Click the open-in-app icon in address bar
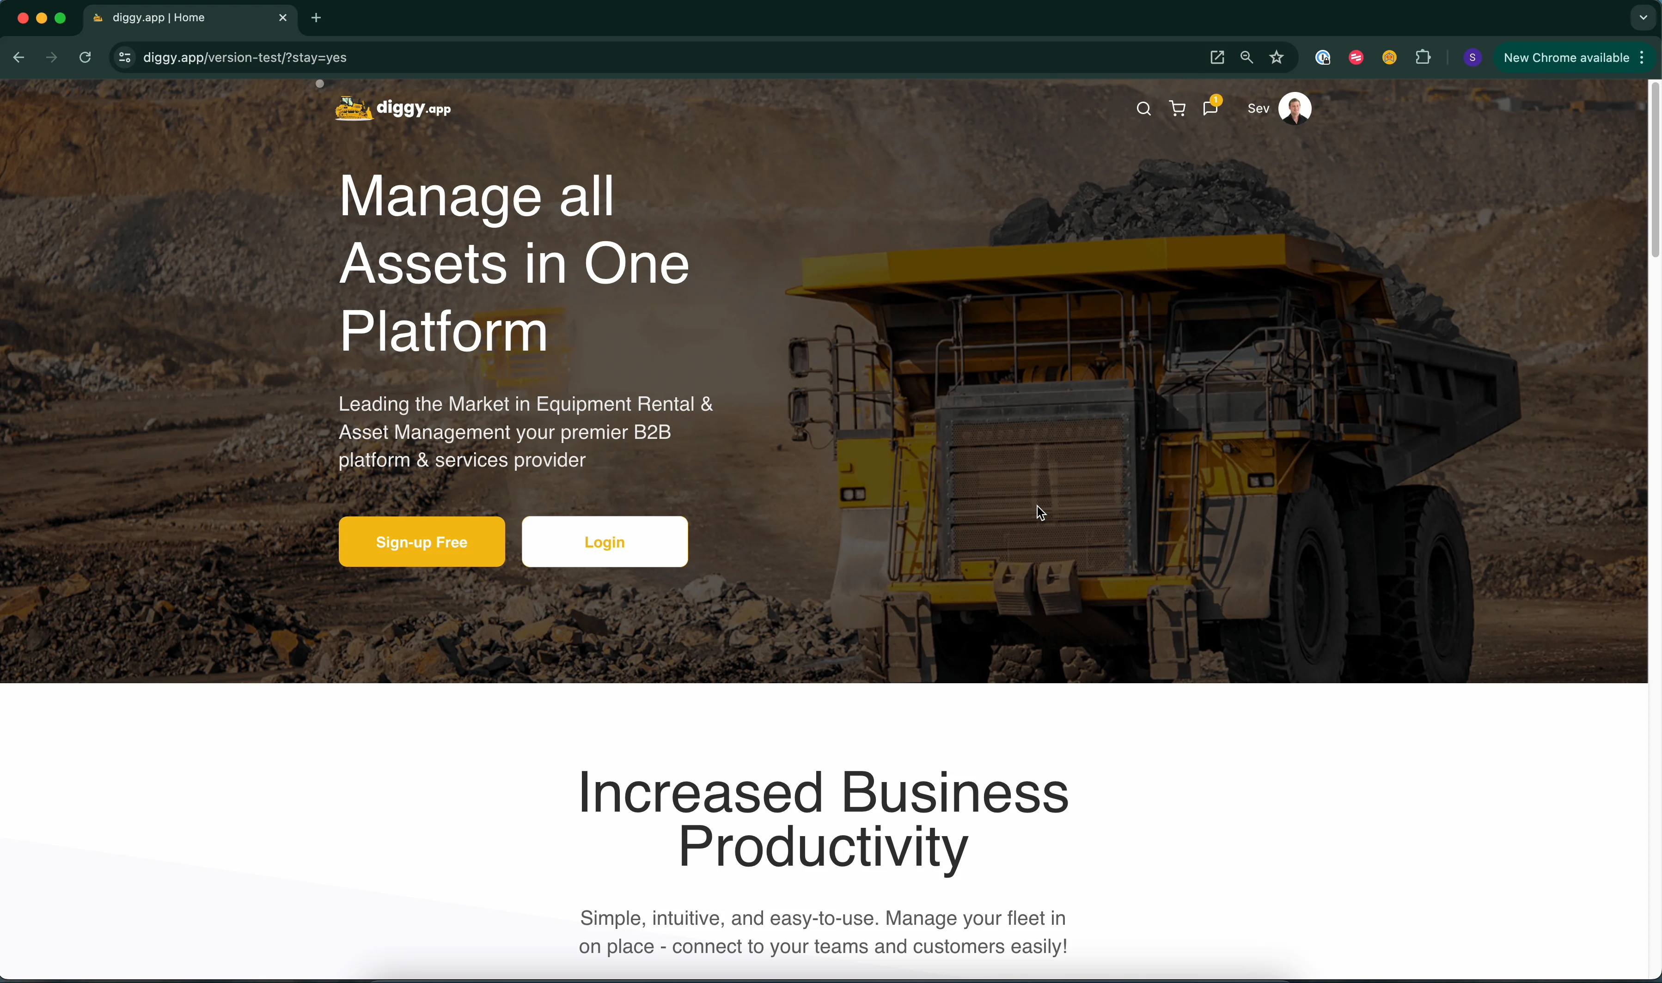The height and width of the screenshot is (983, 1662). point(1216,58)
